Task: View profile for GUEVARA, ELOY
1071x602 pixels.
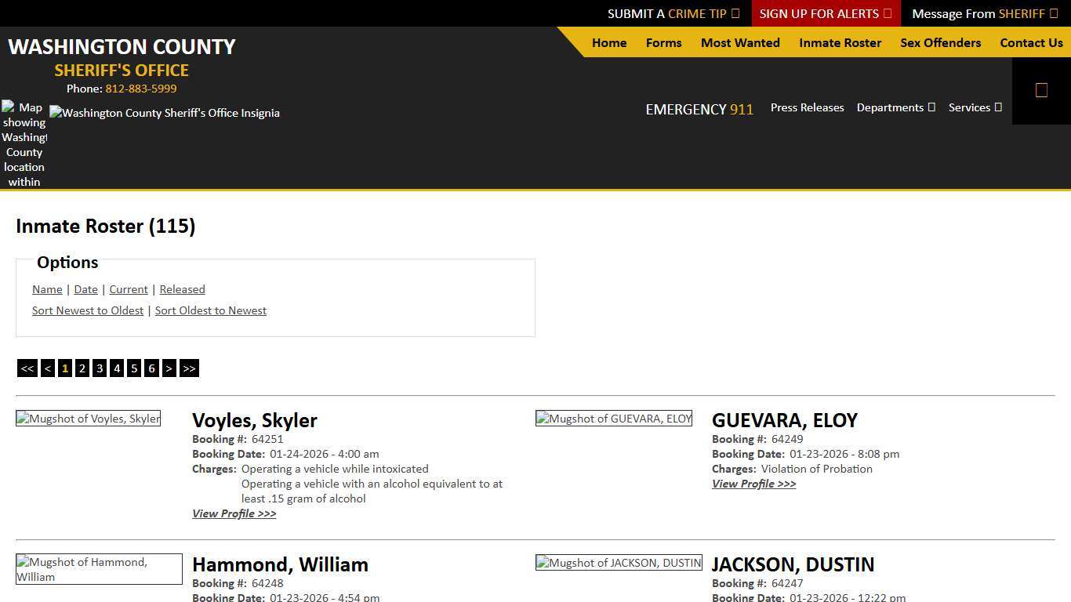Action: (753, 484)
